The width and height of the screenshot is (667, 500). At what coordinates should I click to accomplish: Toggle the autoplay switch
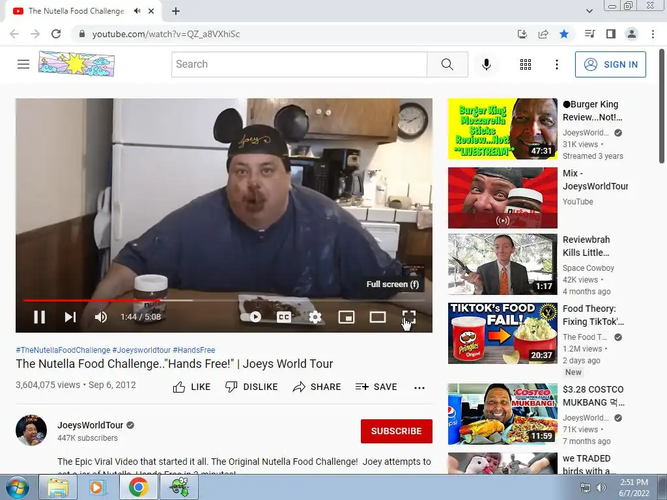tap(251, 317)
